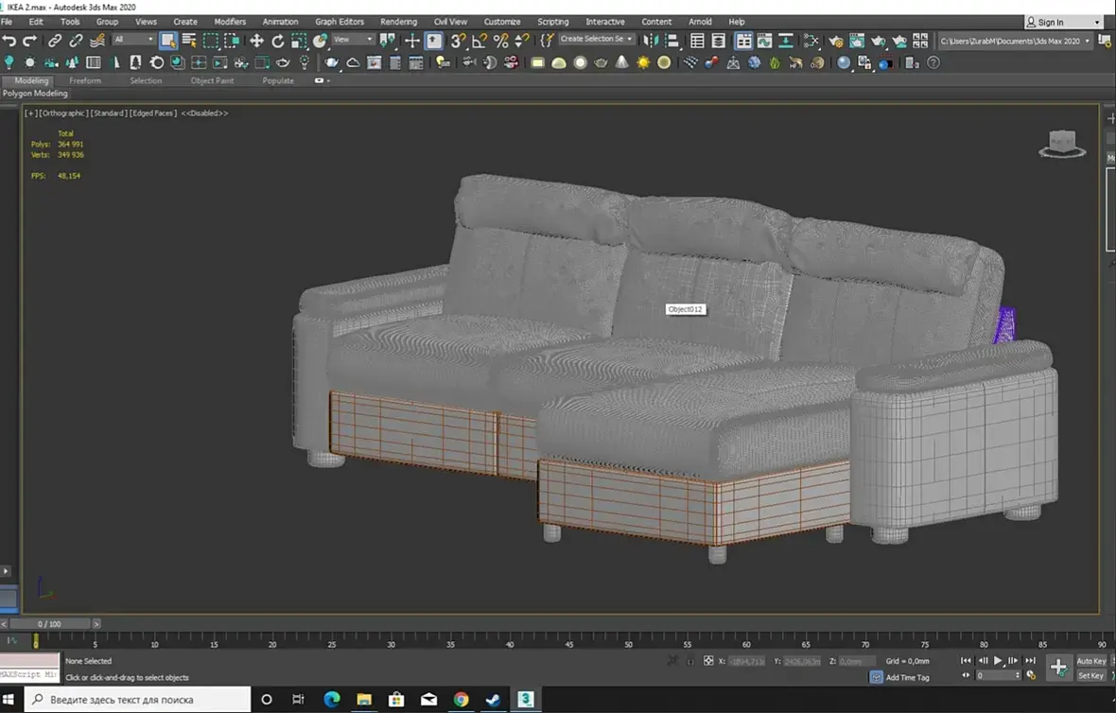Click the Mirror tool icon
The image size is (1116, 713).
(x=650, y=41)
